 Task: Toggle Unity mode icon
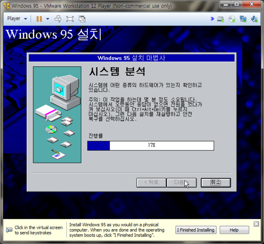click(x=82, y=19)
